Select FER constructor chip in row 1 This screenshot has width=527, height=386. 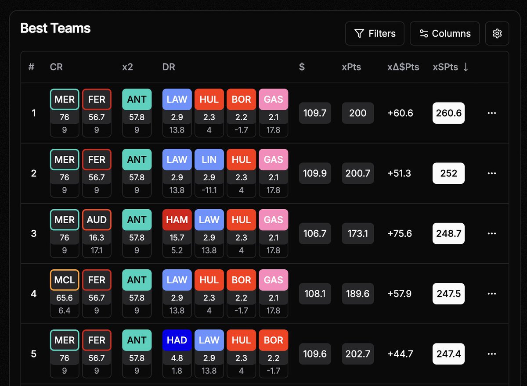[x=97, y=100]
